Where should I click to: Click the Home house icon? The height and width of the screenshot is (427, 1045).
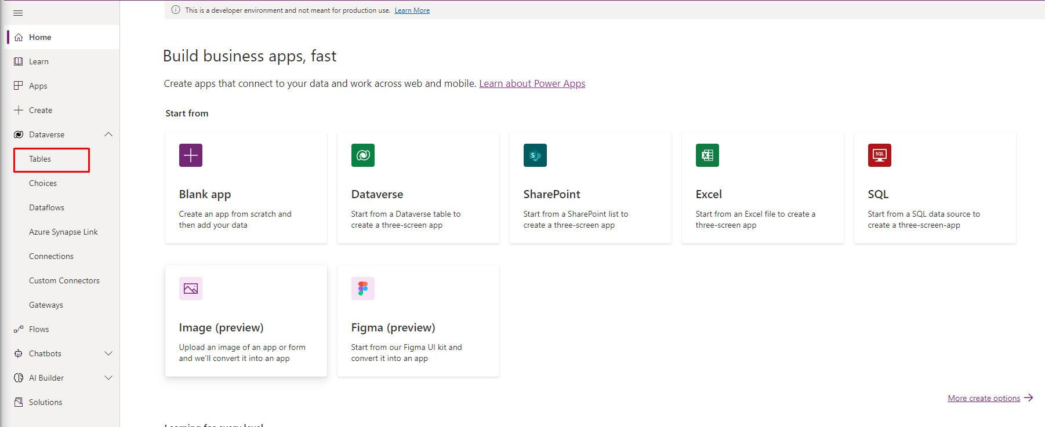pos(19,37)
